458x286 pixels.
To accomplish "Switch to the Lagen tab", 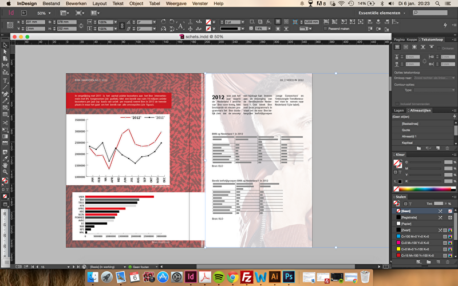I will point(398,110).
